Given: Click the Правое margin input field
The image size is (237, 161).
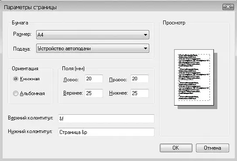Looking at the screenshot, I should pos(140,79).
